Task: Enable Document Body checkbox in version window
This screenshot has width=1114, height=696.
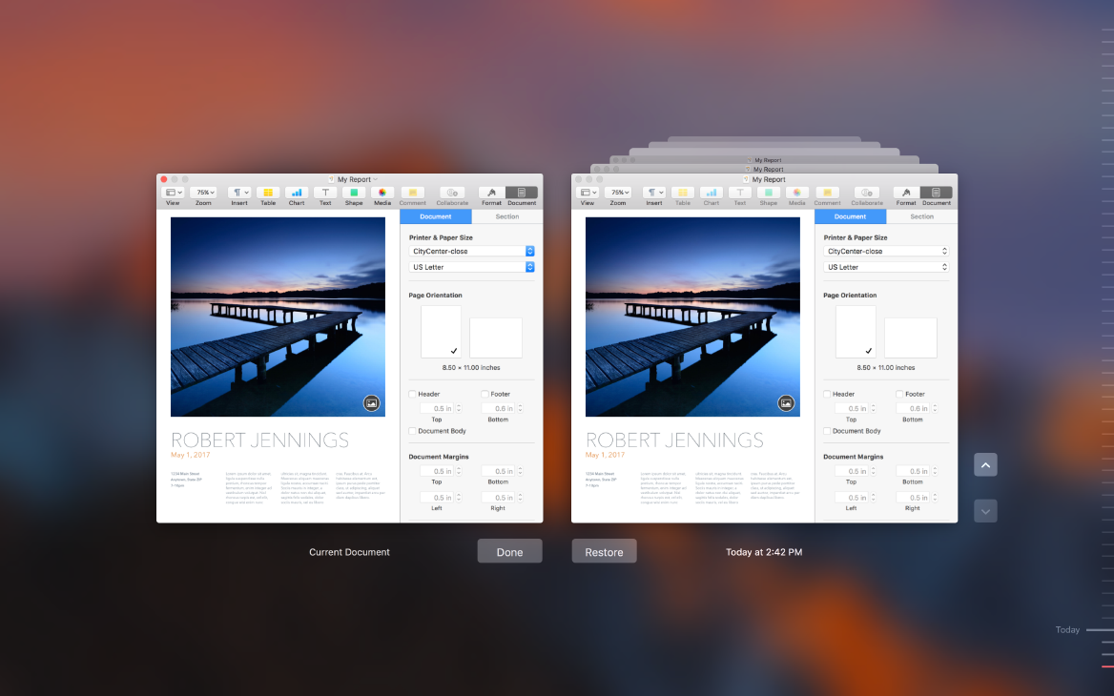Action: (x=828, y=431)
